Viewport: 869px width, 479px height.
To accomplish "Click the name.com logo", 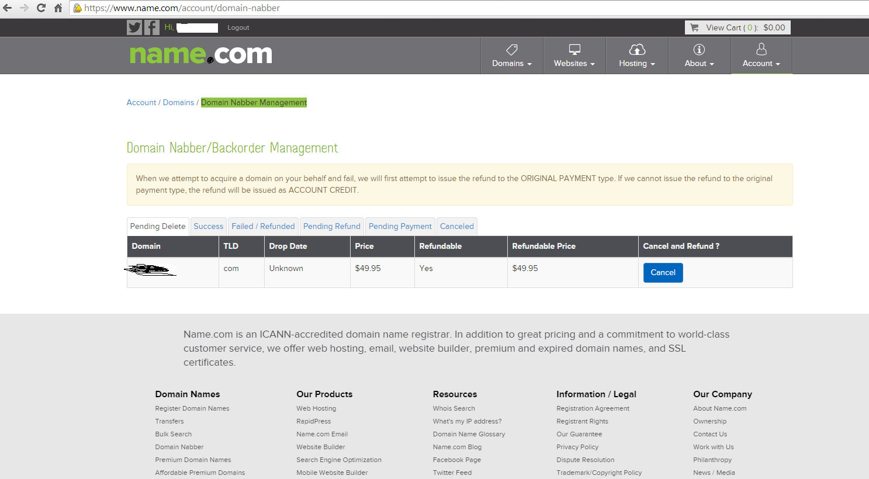I will coord(200,55).
